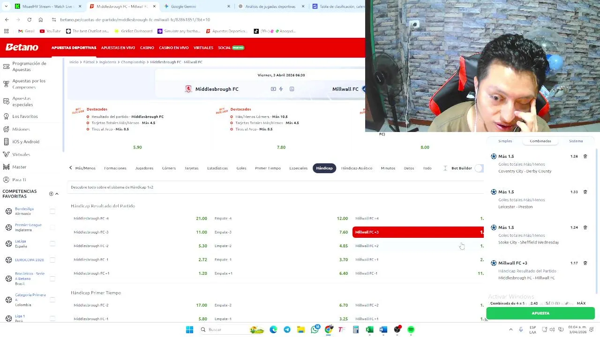Click the Middlesbrough FC team crest
The height and width of the screenshot is (337, 600).
188,89
